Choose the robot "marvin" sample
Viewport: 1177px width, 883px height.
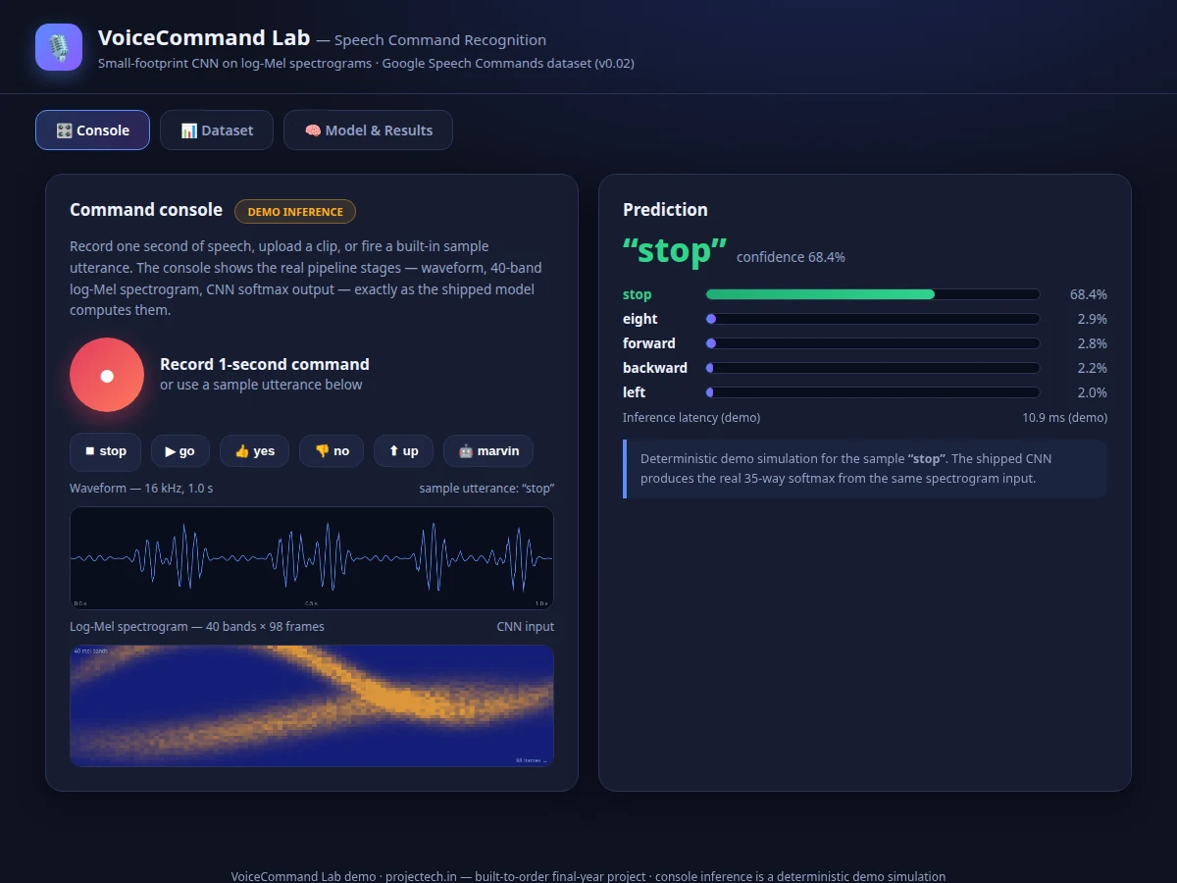[x=488, y=451]
